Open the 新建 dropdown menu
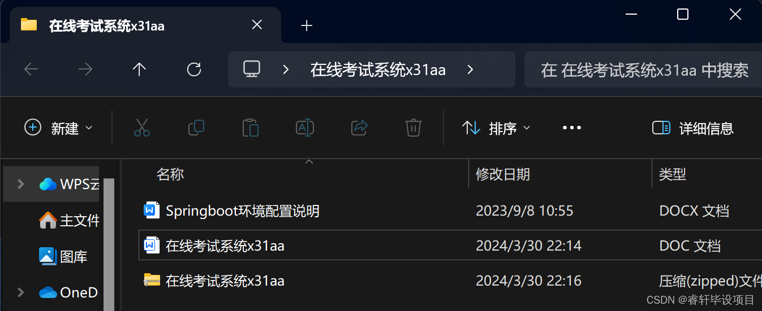The image size is (762, 311). pyautogui.click(x=58, y=128)
